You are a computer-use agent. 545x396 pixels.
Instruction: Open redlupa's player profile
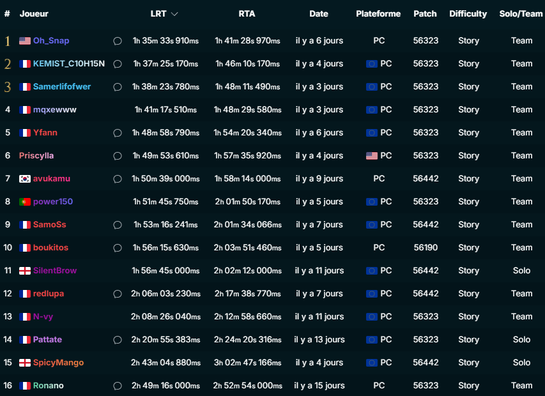(x=49, y=294)
